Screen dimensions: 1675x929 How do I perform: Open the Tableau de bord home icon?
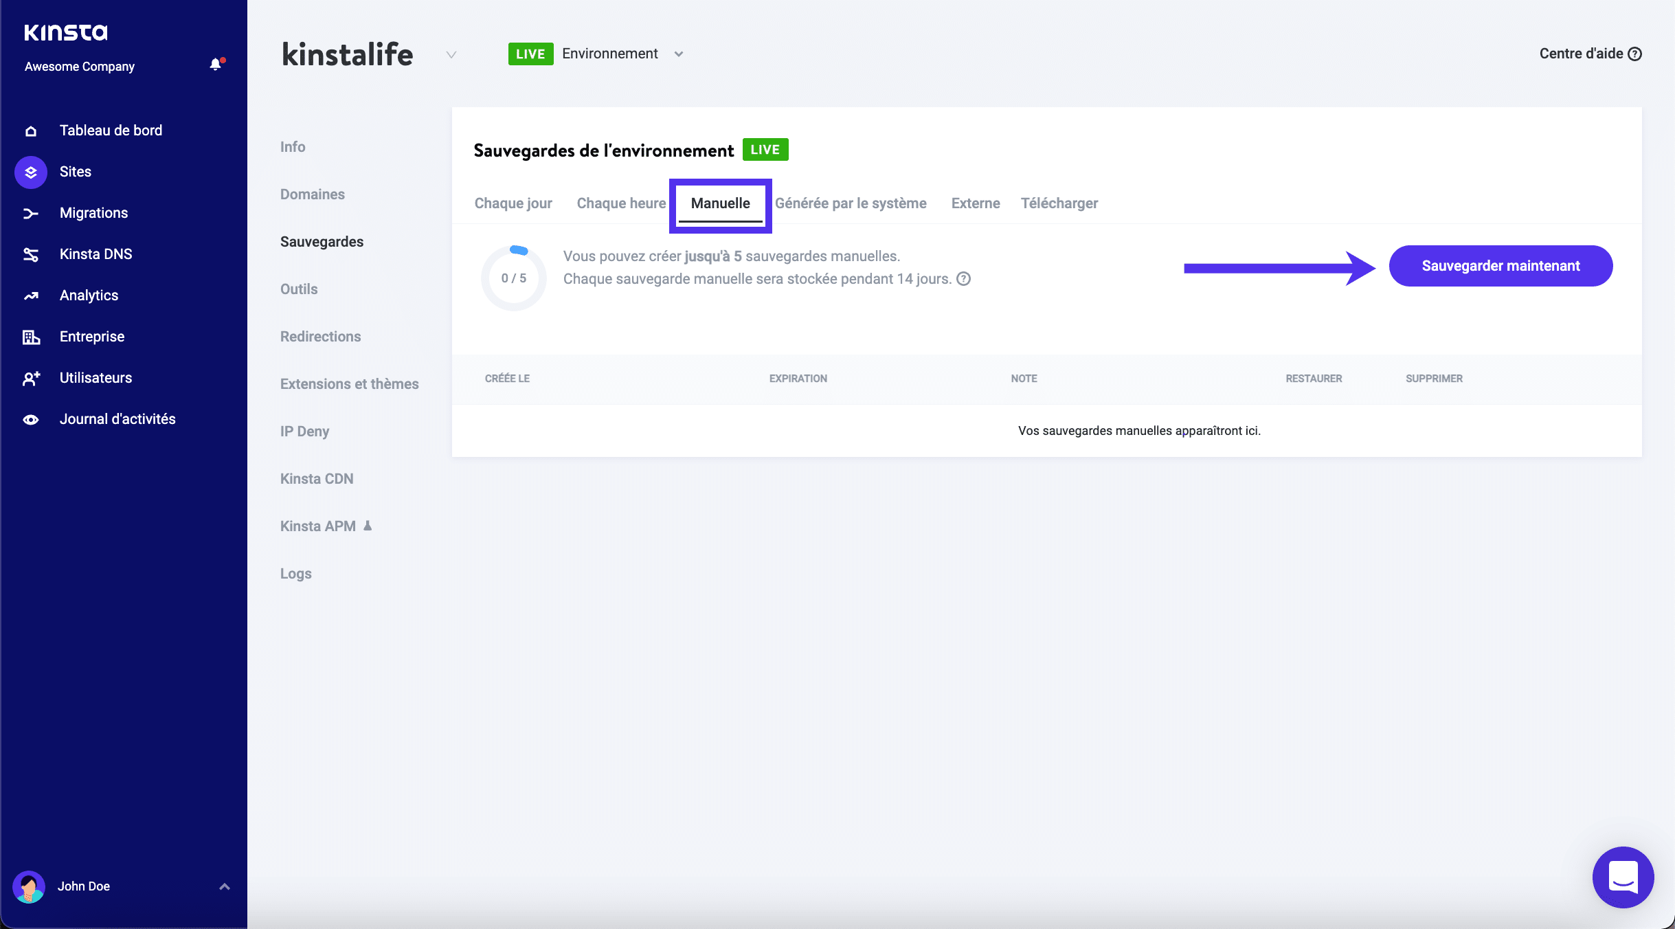31,130
